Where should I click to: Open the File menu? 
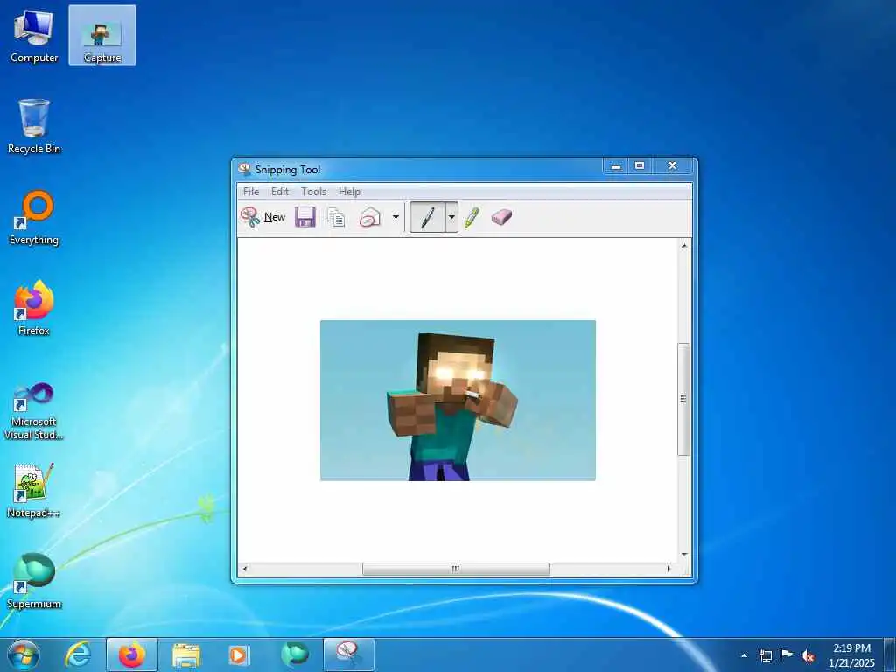pyautogui.click(x=251, y=192)
